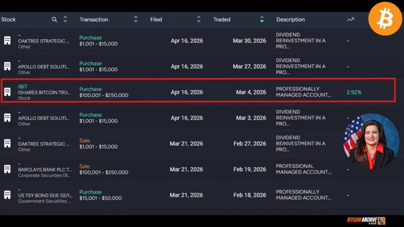Click APOLLO DEBT SOLUTI... traded Mar 27, 2026
The image size is (404, 227).
(x=43, y=66)
